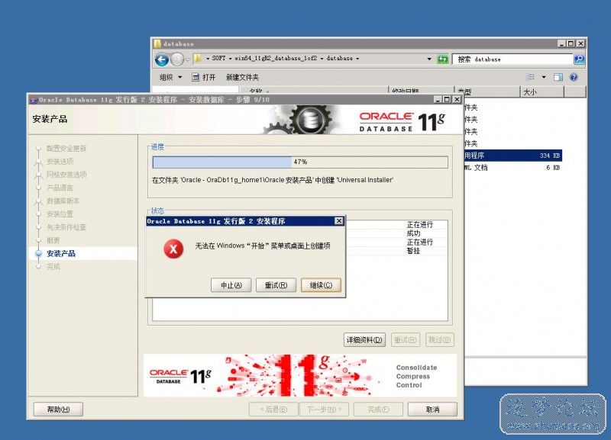This screenshot has width=611, height=440.
Task: Click the folder icon in Explorer address bar
Action: 198,59
